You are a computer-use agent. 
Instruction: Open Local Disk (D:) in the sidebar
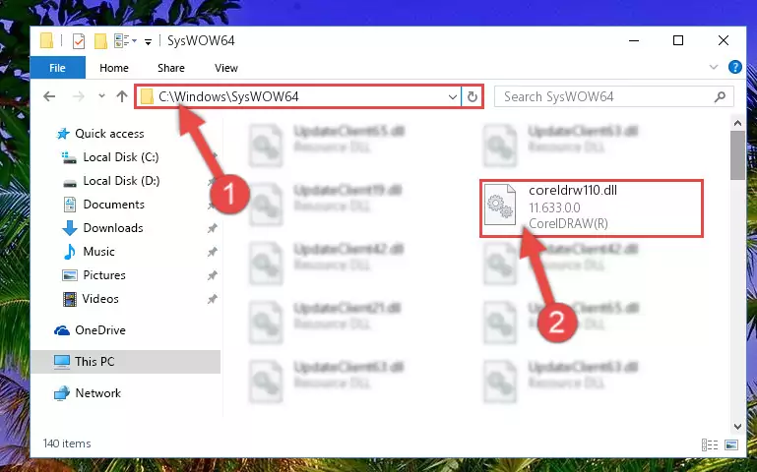tap(121, 181)
